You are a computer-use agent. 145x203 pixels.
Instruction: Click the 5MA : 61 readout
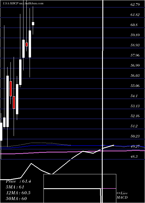tap(15, 187)
